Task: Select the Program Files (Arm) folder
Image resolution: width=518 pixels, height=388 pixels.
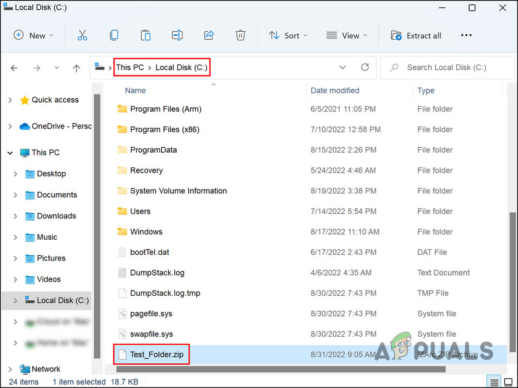Action: click(166, 109)
